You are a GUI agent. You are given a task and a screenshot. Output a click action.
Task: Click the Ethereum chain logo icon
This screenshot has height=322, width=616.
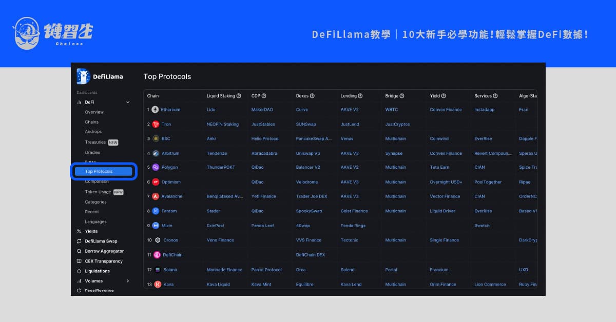tap(155, 110)
